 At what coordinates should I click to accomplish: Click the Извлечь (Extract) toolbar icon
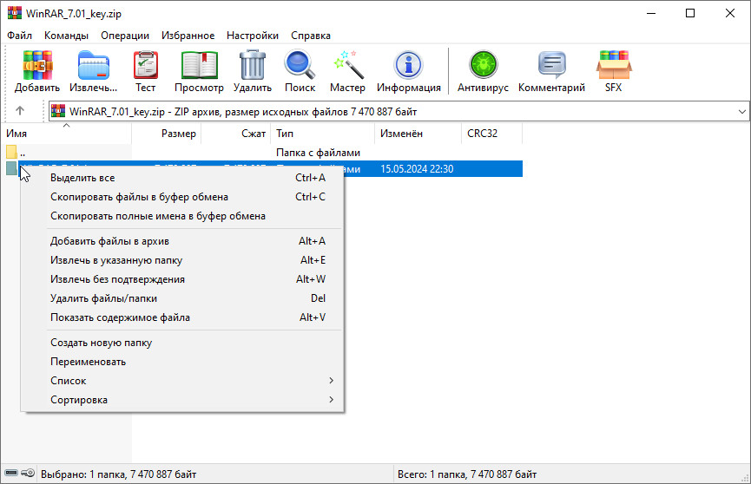click(x=94, y=66)
